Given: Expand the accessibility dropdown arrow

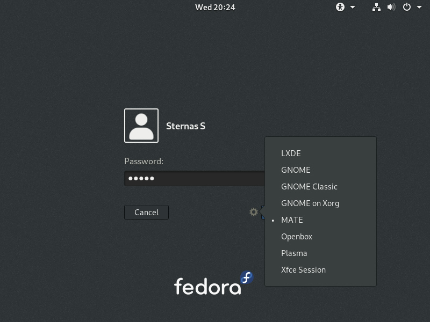Looking at the screenshot, I should pyautogui.click(x=353, y=8).
